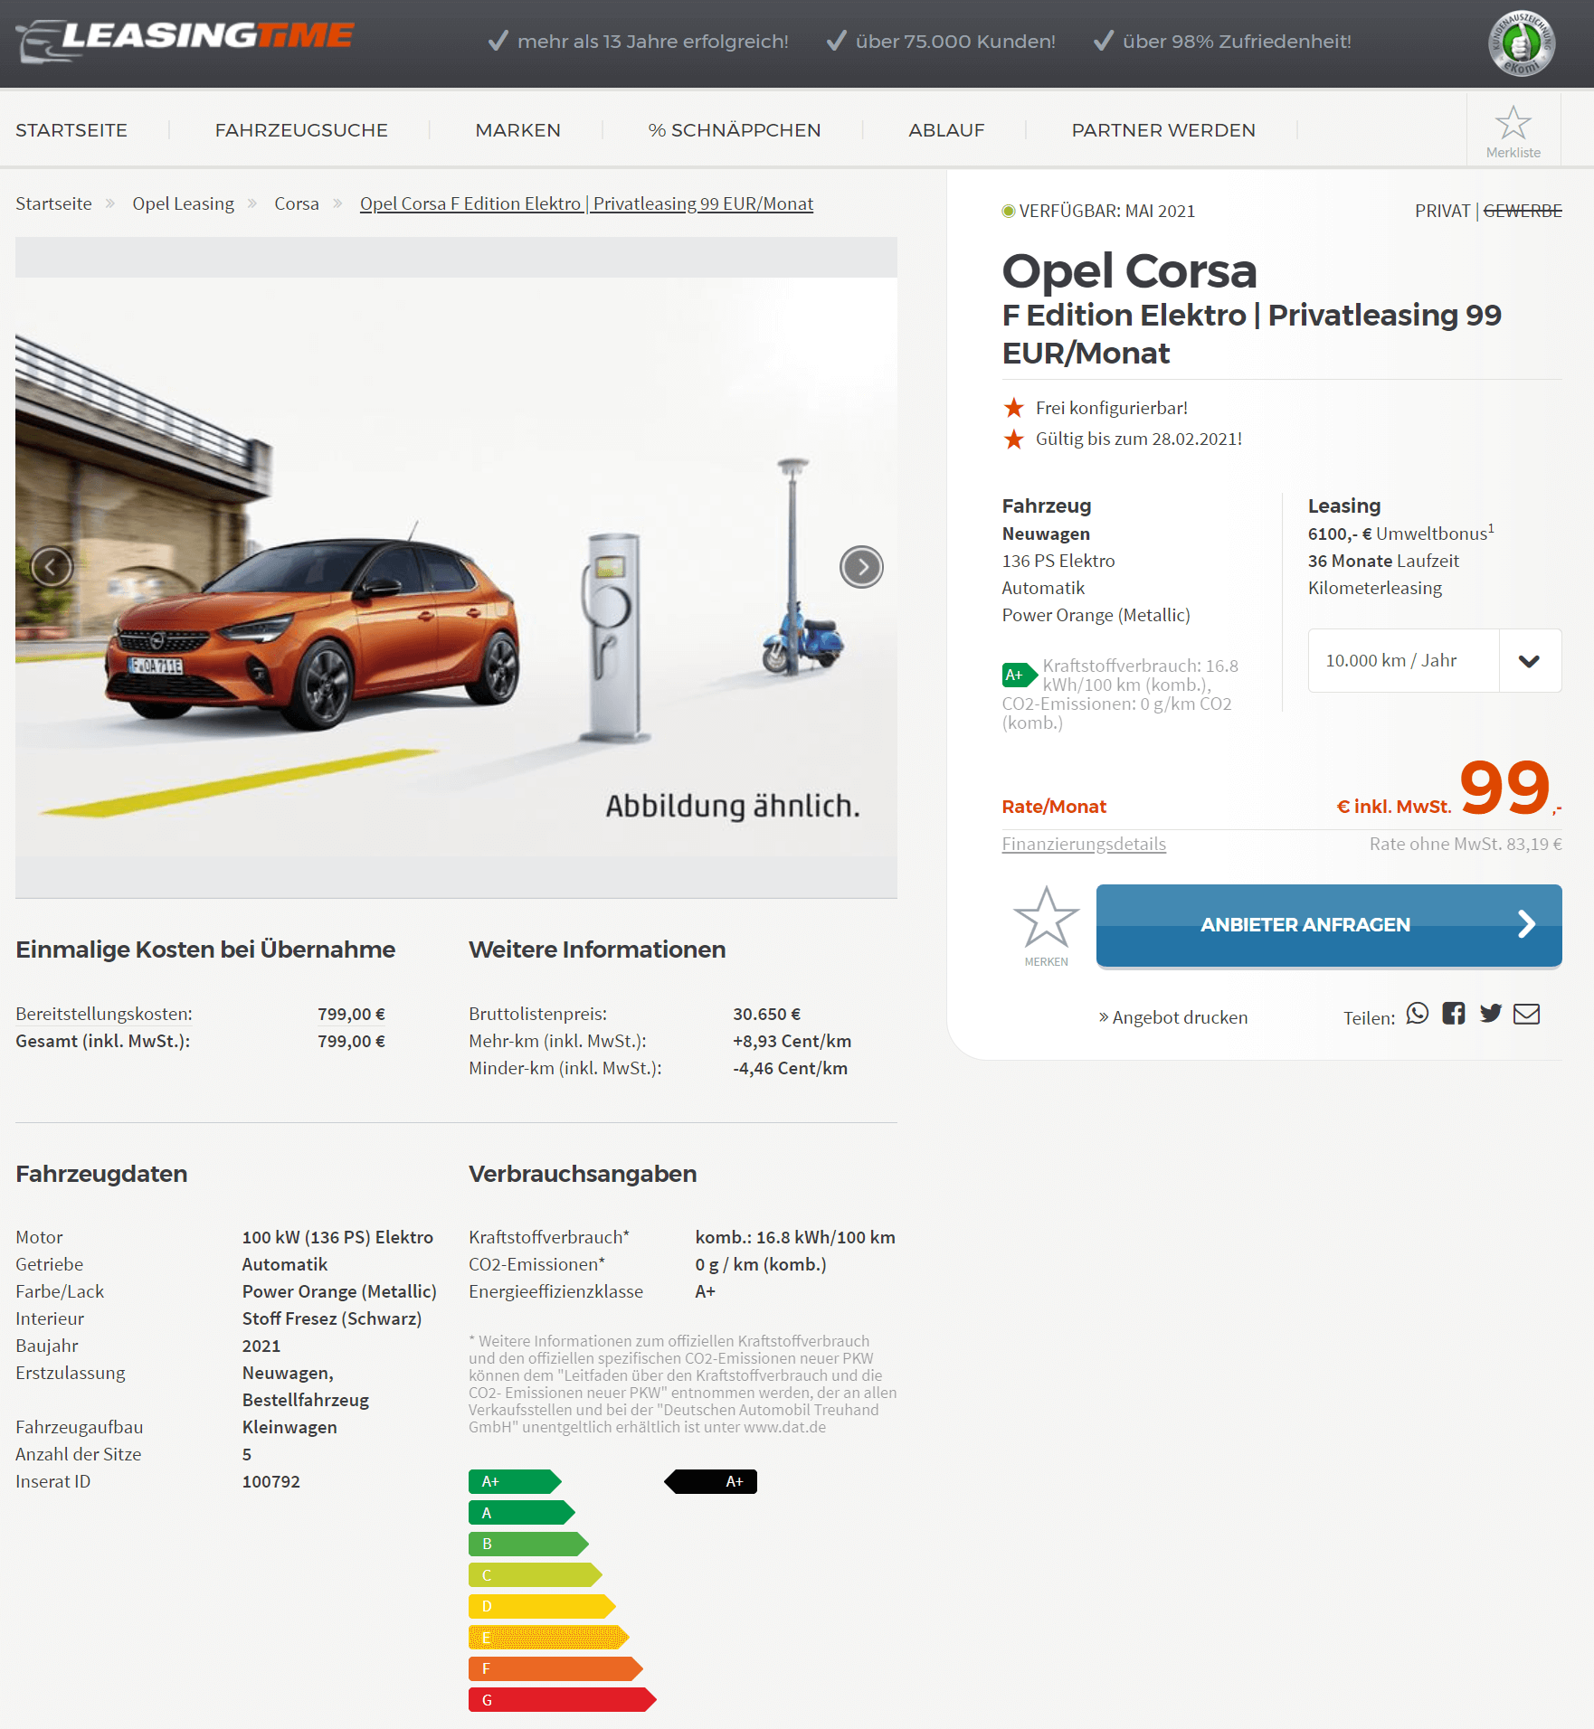The width and height of the screenshot is (1594, 1729).
Task: Open Finanzierungsdetails link
Action: (1084, 844)
